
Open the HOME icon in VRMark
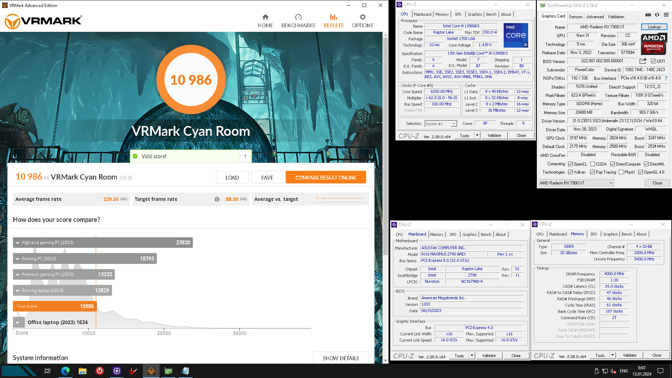click(x=265, y=17)
